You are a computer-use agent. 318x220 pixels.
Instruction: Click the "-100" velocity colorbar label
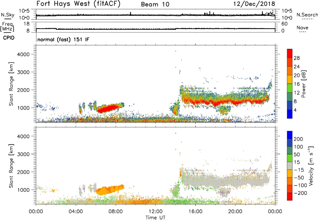[301, 185]
